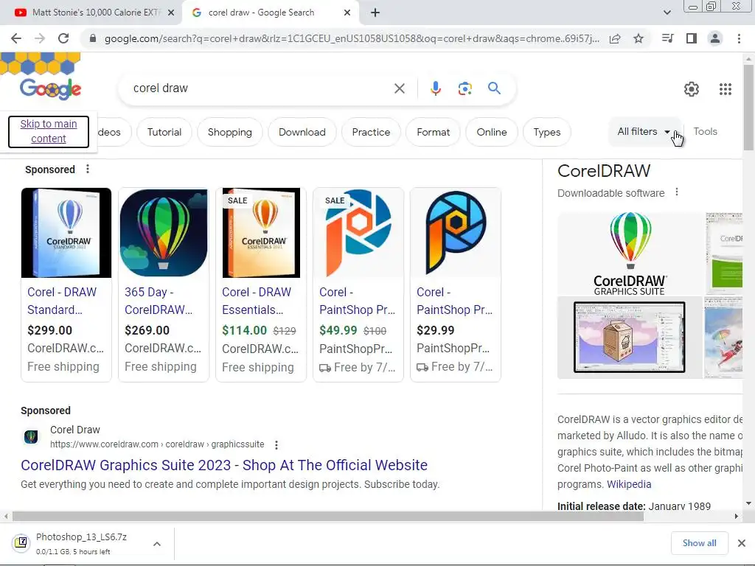Select the Practice filter chip
The image size is (755, 566).
tap(371, 132)
